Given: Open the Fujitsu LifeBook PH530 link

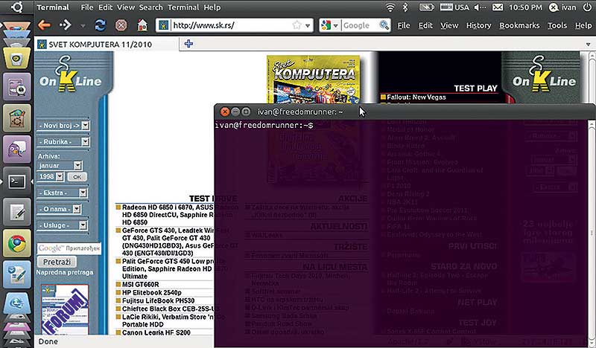Looking at the screenshot, I should click(x=158, y=300).
